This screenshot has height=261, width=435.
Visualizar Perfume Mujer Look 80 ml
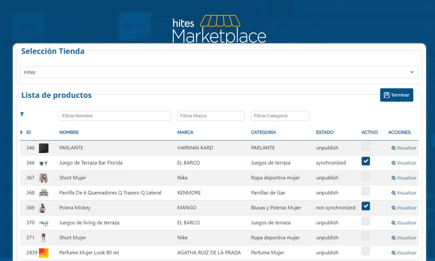coord(404,253)
